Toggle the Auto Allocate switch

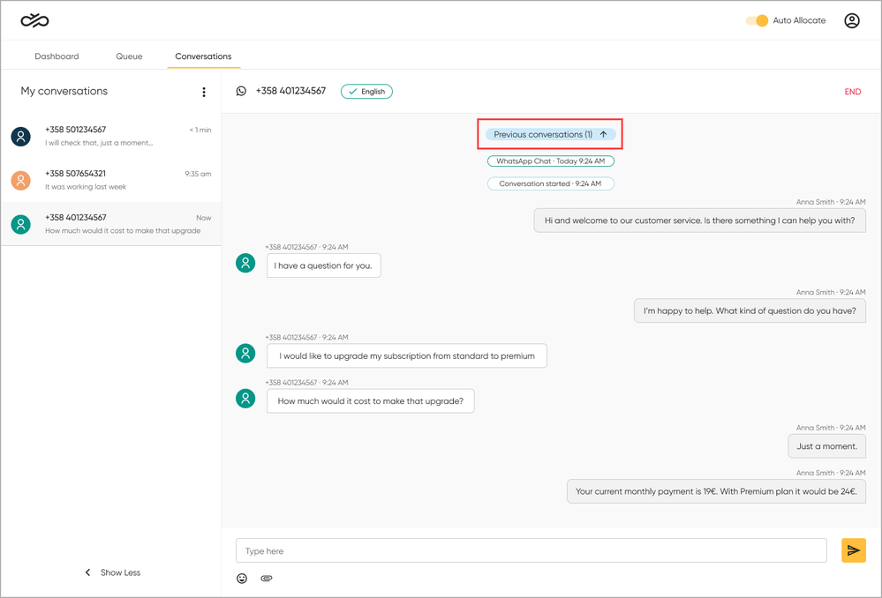pyautogui.click(x=757, y=21)
